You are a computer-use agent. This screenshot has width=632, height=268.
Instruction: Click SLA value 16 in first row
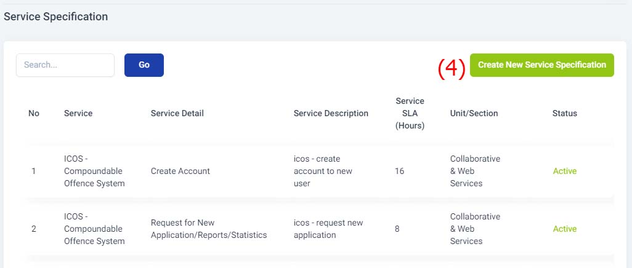click(399, 171)
